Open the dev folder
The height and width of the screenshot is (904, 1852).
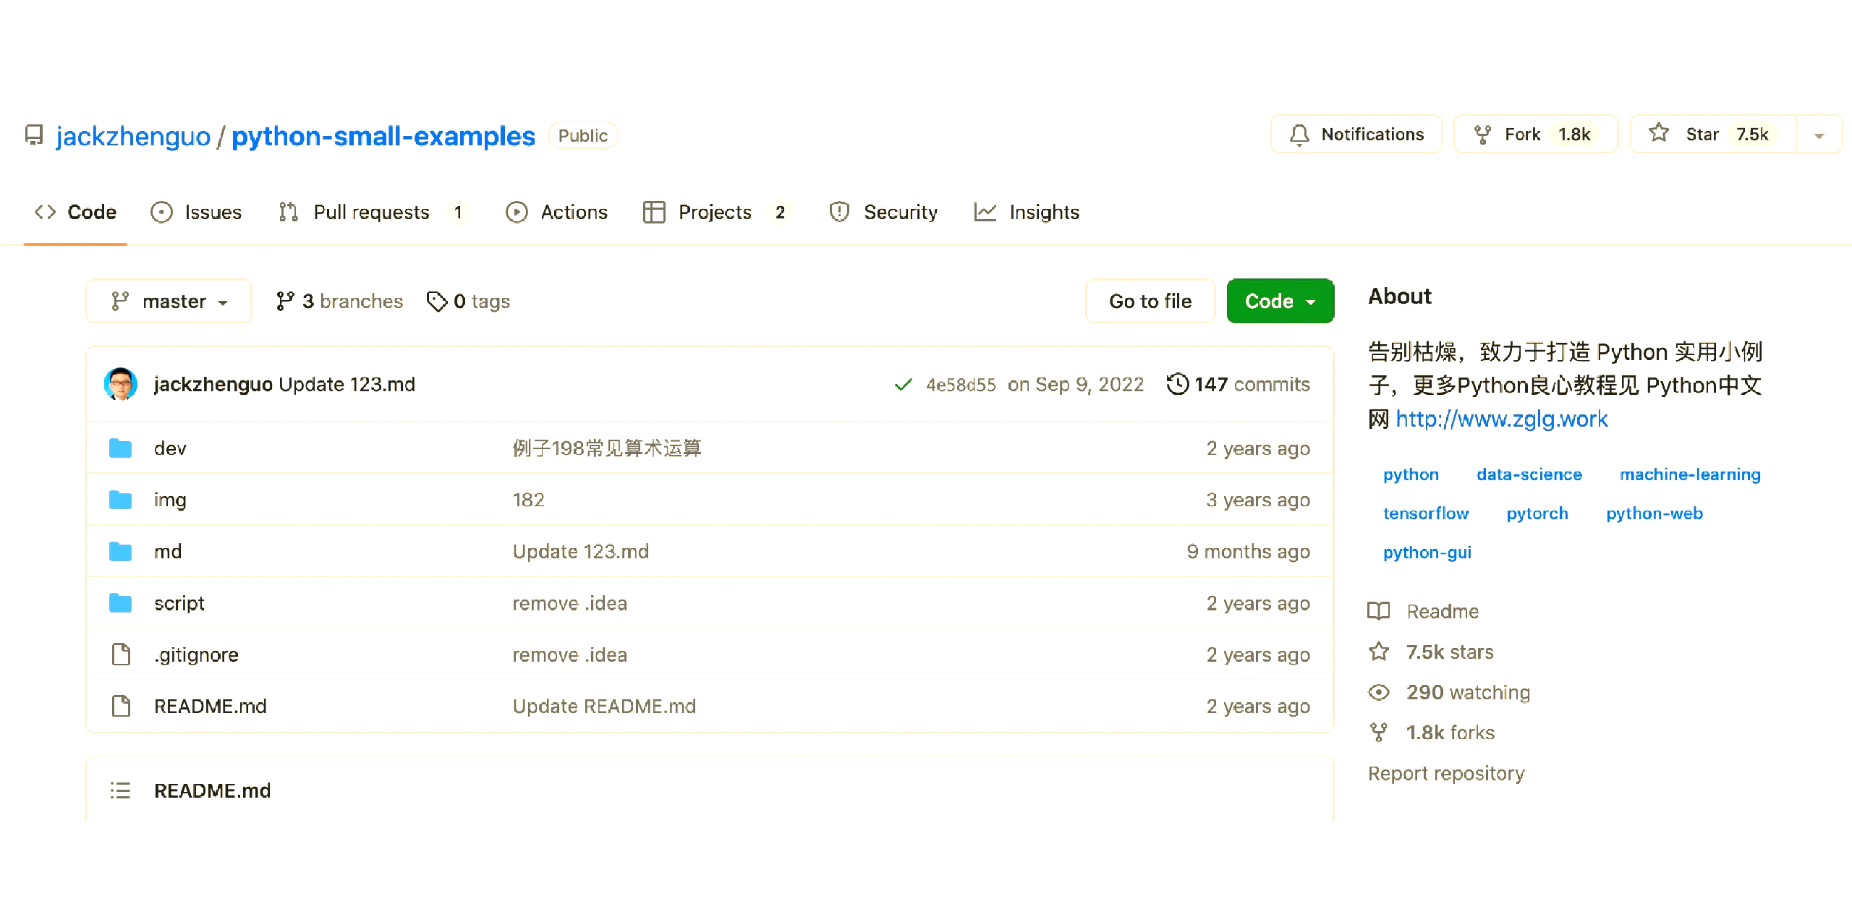coord(170,448)
